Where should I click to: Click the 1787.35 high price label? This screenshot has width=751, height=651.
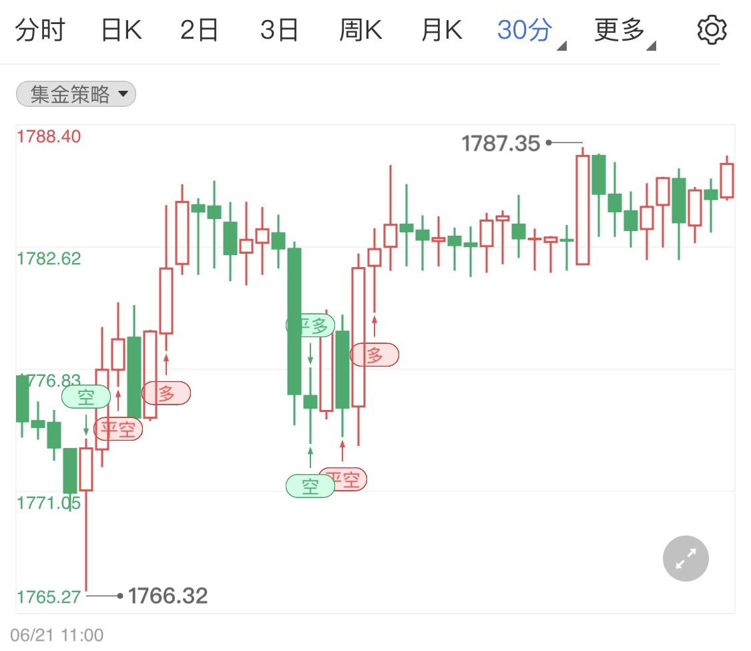(x=501, y=143)
